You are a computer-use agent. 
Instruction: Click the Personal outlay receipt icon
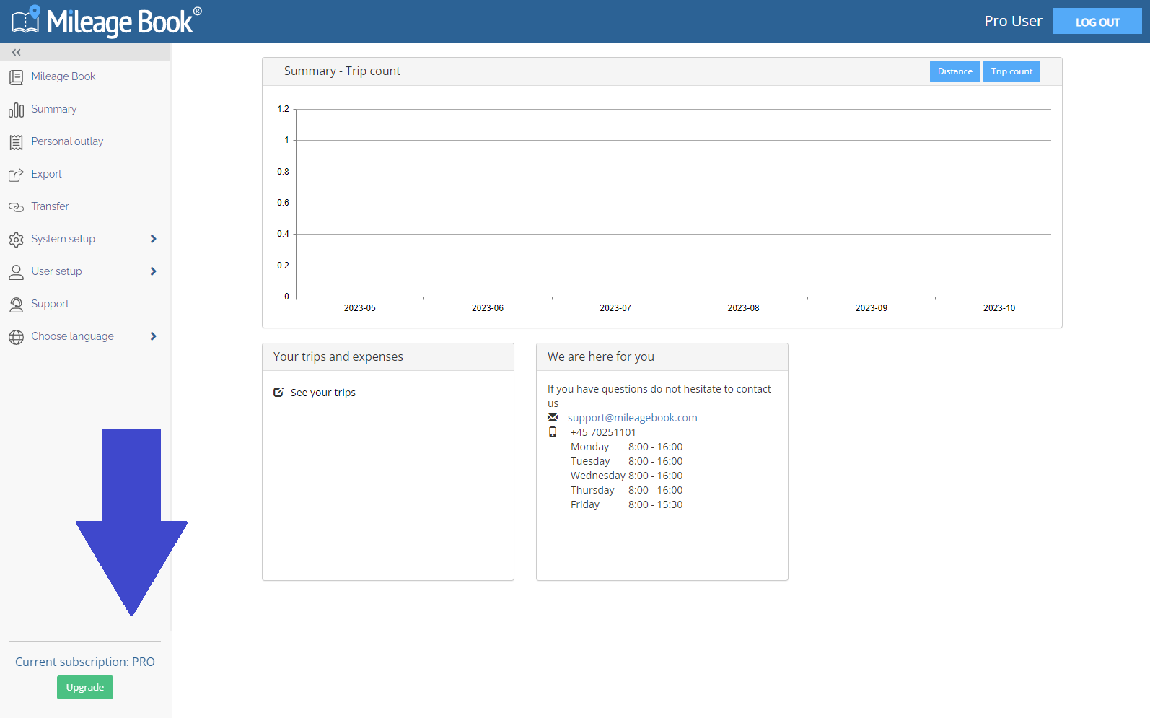pos(16,142)
